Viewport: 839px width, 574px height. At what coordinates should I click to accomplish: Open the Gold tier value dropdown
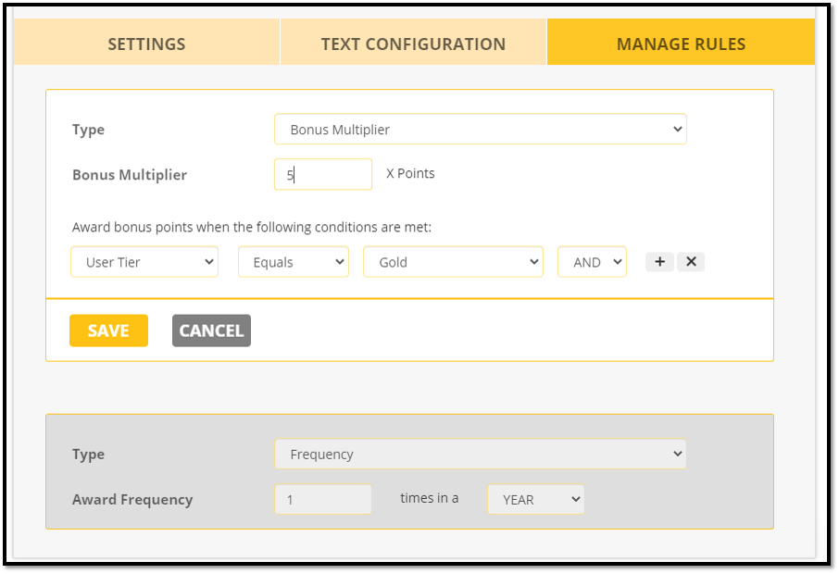pyautogui.click(x=453, y=262)
